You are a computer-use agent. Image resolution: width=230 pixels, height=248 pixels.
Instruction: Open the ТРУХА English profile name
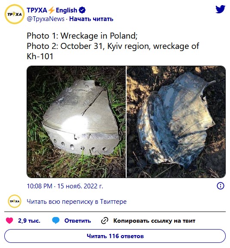[52, 10]
